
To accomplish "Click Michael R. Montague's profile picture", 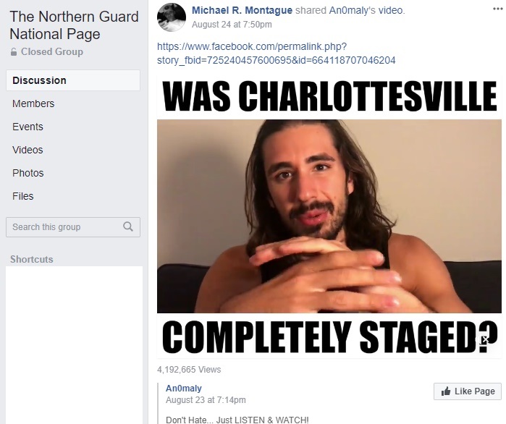I will point(172,17).
